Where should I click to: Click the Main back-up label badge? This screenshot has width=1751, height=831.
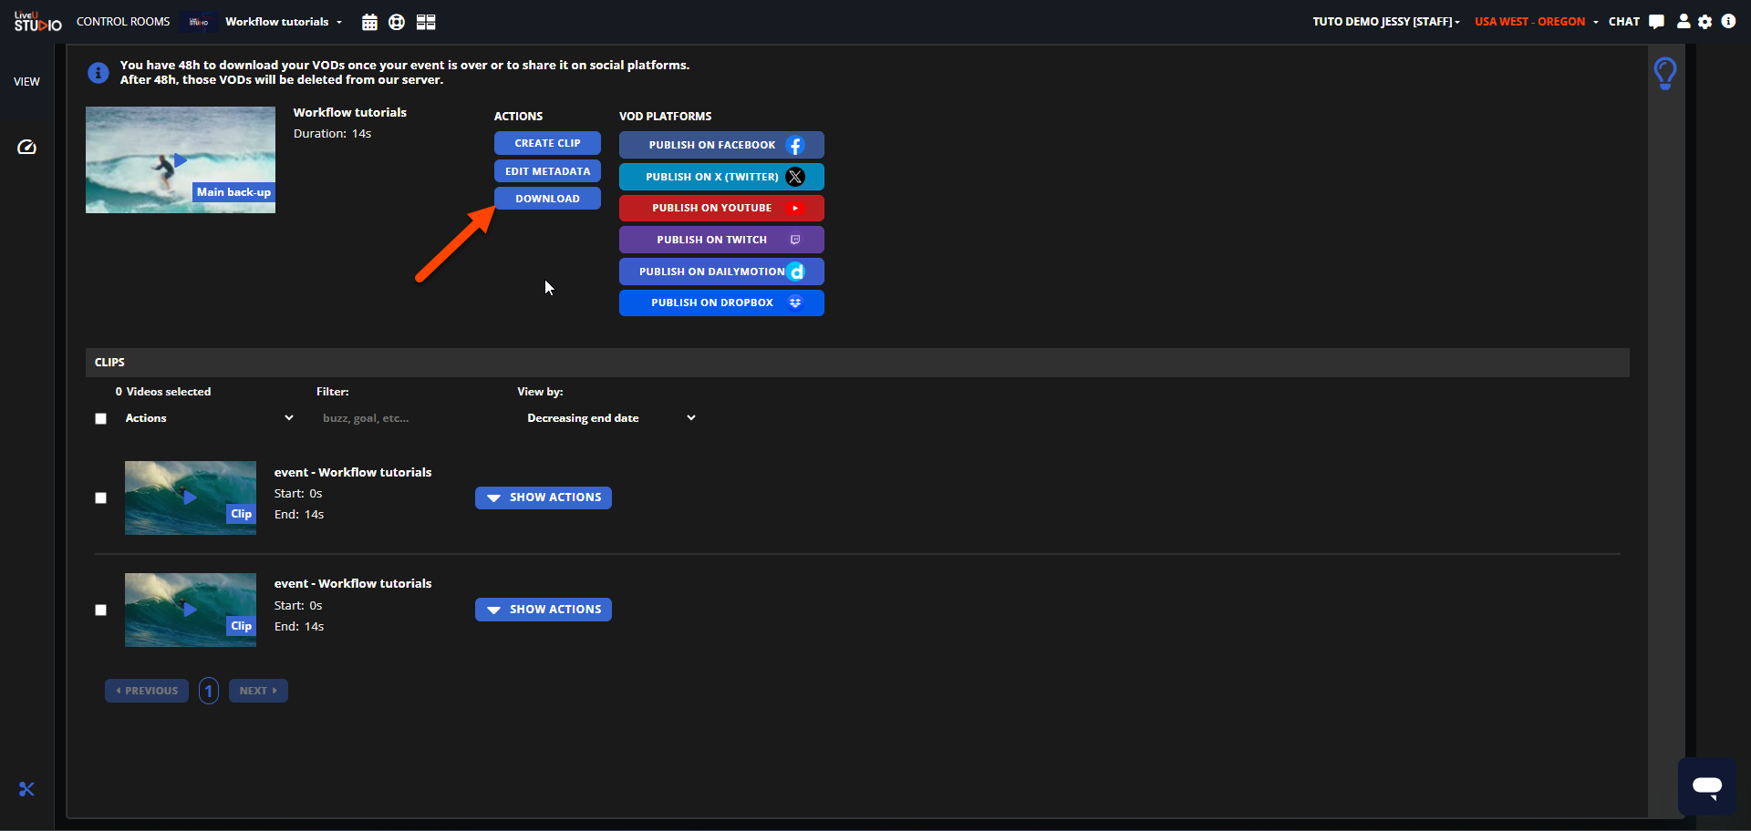click(x=233, y=192)
